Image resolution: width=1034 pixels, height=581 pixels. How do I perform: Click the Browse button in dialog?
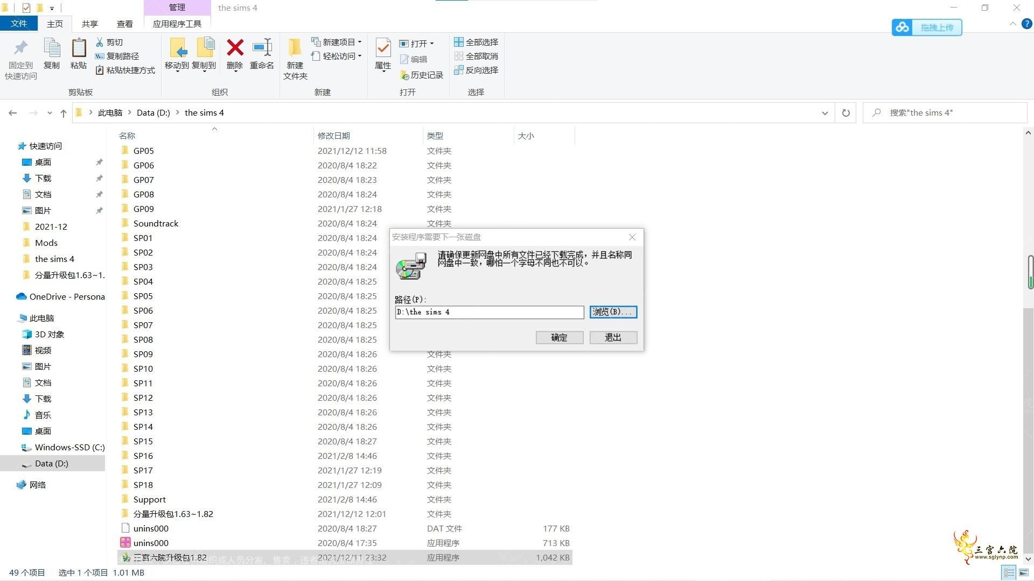(x=613, y=312)
